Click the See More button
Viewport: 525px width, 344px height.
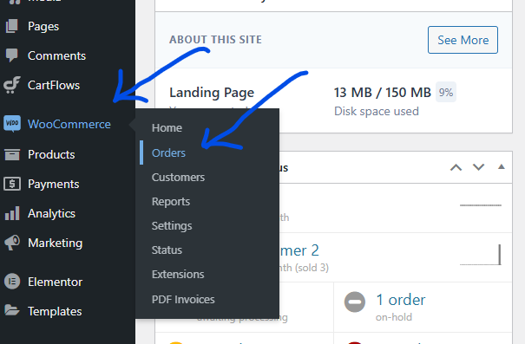click(463, 40)
